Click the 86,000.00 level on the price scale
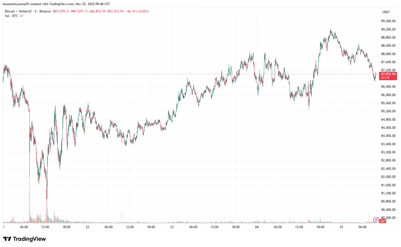Image resolution: width=401 pixels, height=247 pixels. [x=388, y=95]
